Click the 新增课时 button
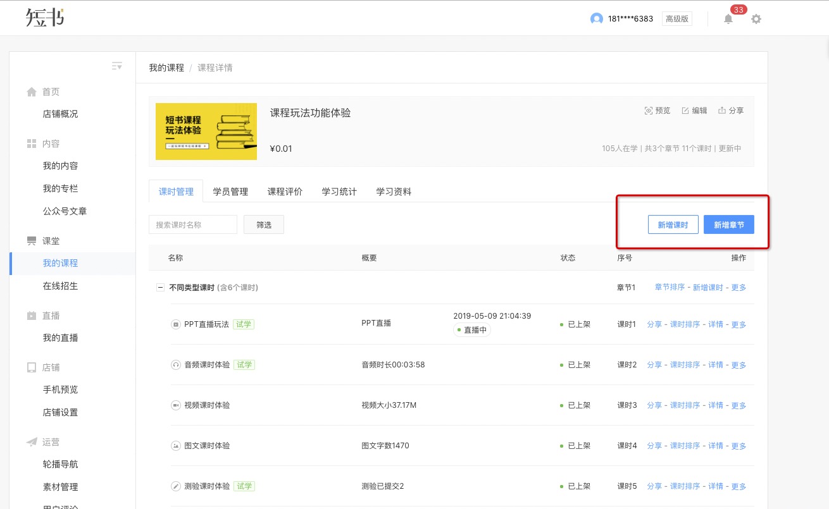The height and width of the screenshot is (509, 829). point(673,224)
